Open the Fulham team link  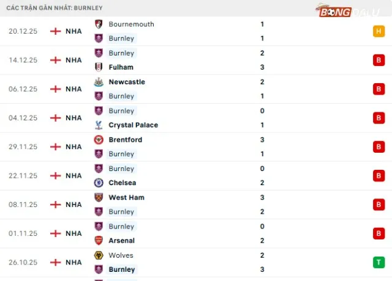(121, 67)
